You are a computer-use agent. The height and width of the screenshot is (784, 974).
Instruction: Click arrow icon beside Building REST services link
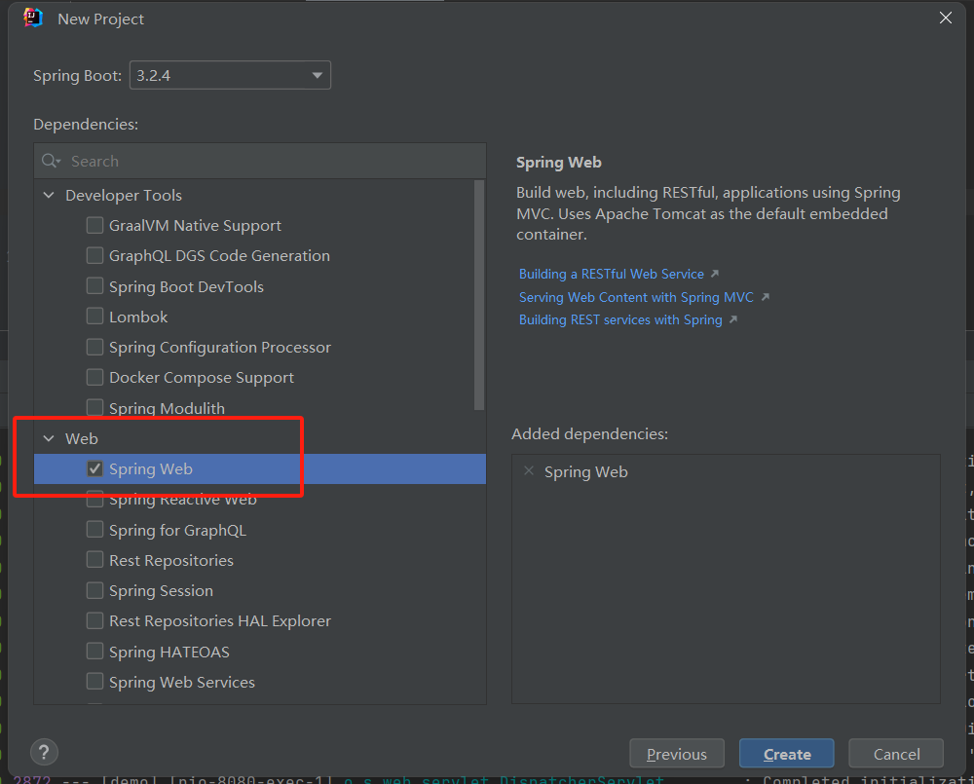733,319
